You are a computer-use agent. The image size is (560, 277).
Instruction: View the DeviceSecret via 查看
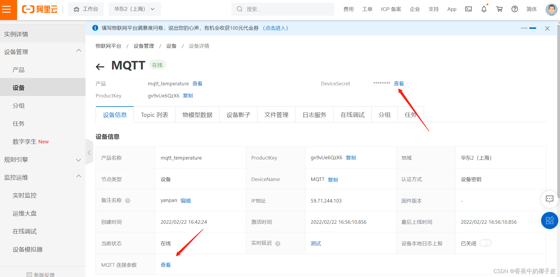coord(399,84)
